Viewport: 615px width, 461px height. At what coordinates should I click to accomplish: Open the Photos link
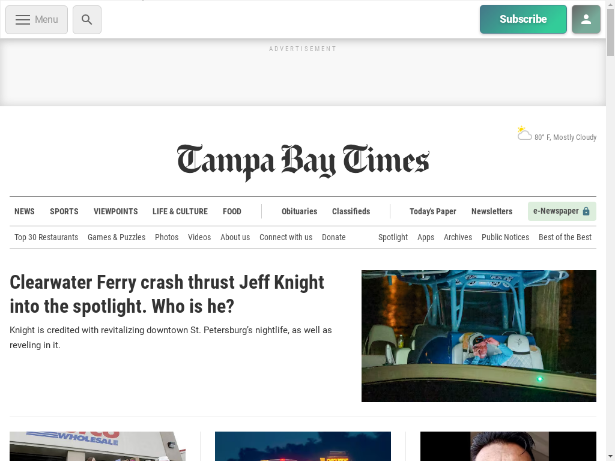pyautogui.click(x=167, y=237)
